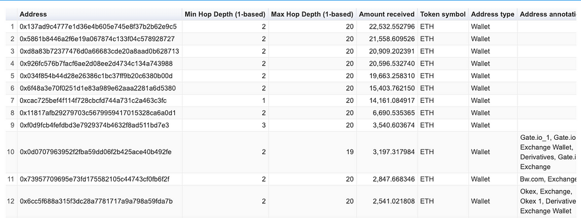Select address 0x034f854b44d28e26386c1bc37ff9b20c6380b00d
The image size is (581, 218).
pyautogui.click(x=96, y=76)
